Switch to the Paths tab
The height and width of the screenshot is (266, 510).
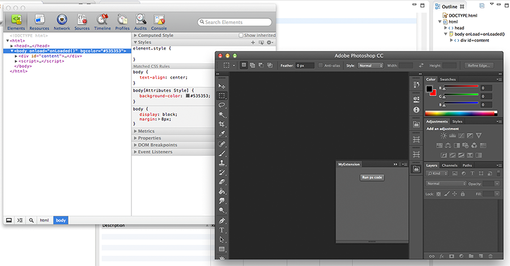tap(467, 165)
